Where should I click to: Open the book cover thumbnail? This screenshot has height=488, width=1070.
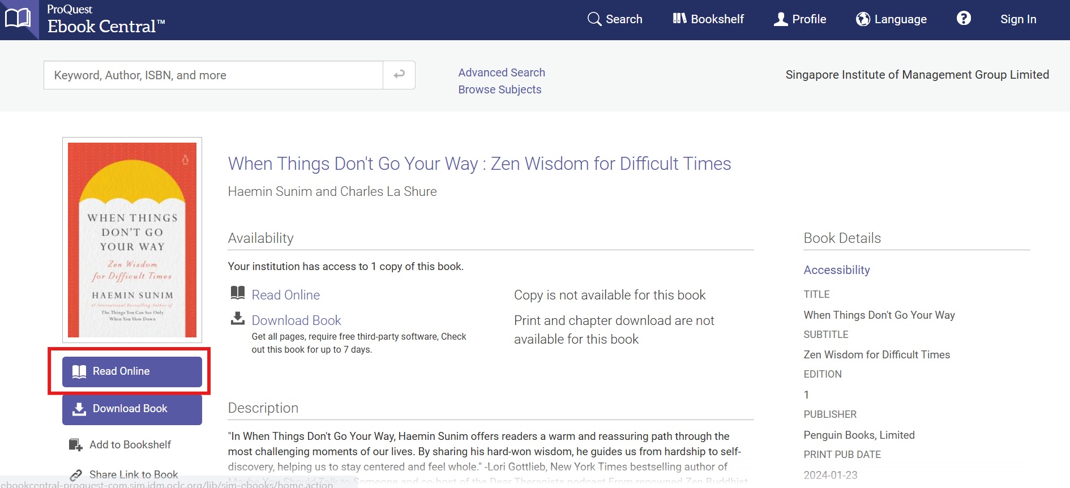[132, 240]
